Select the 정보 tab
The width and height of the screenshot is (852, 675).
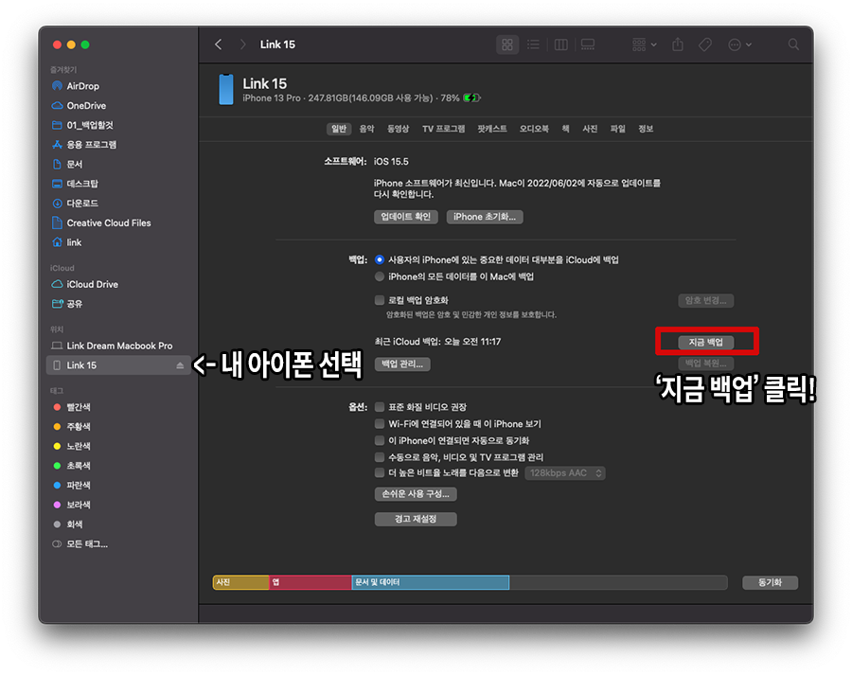pos(646,129)
